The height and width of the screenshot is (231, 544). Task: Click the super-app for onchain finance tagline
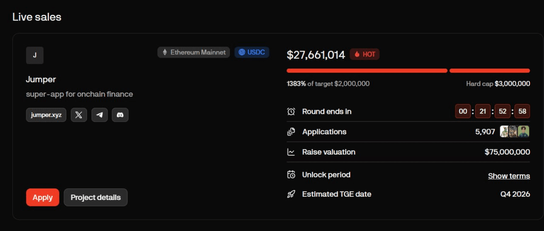(x=79, y=94)
